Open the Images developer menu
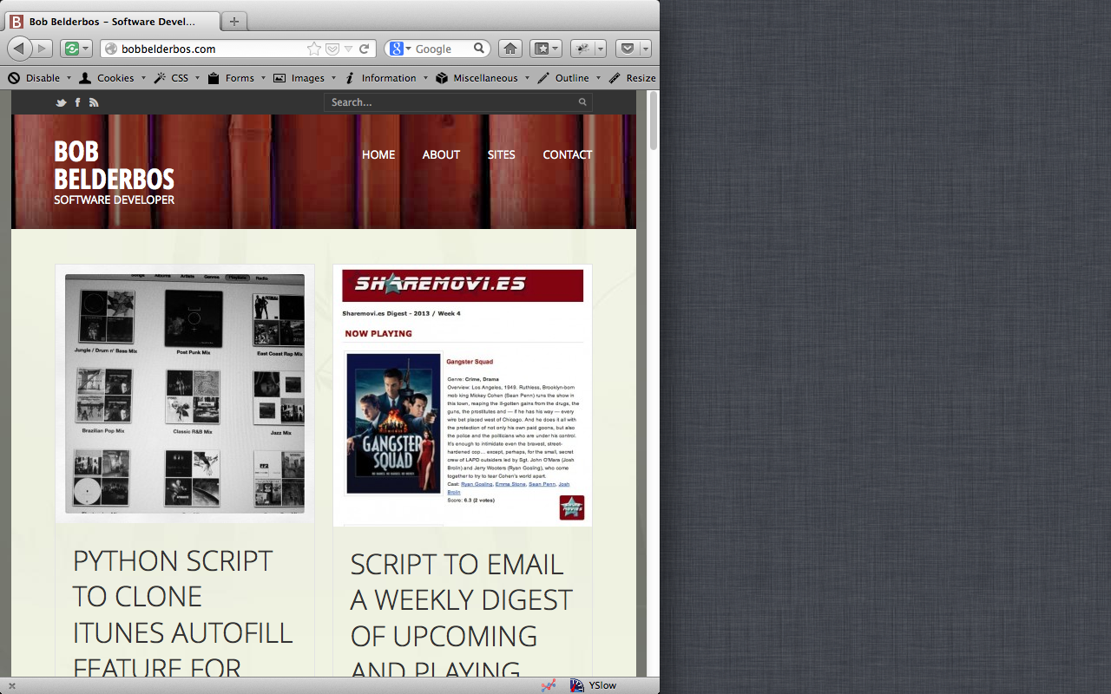 [x=305, y=78]
